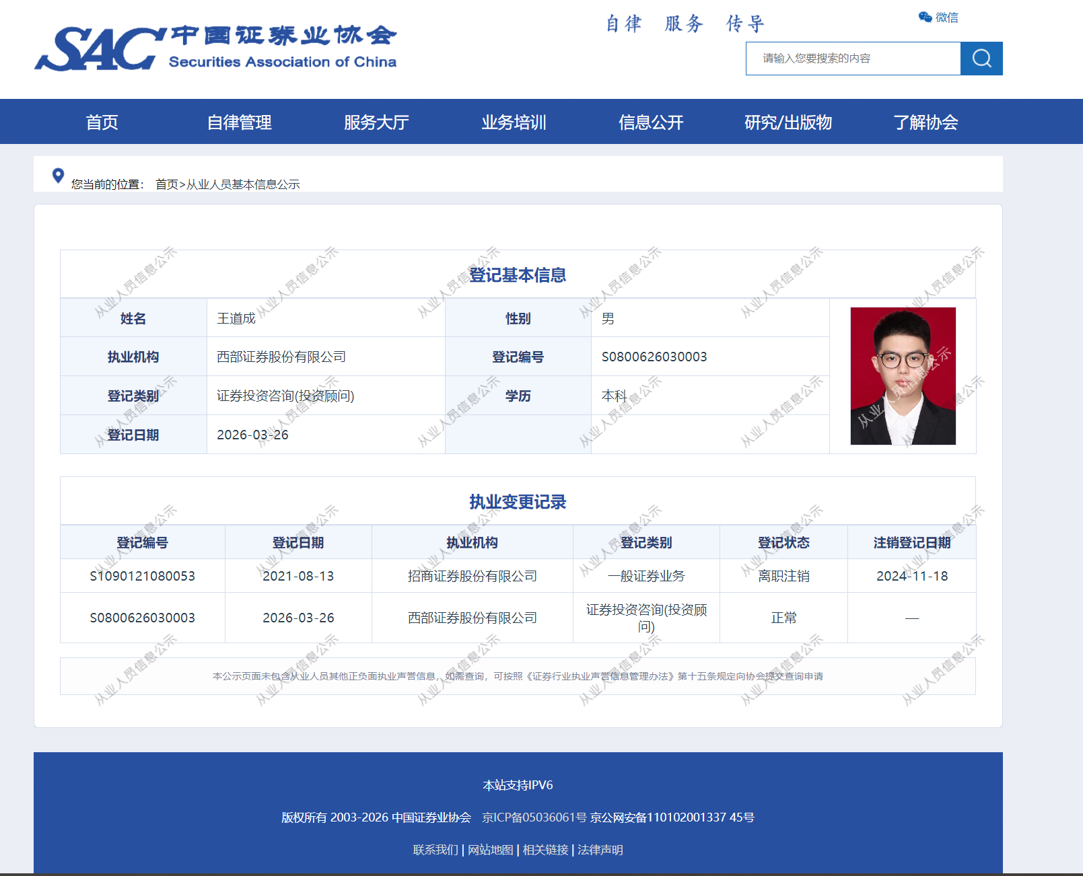Click the SAC logo
Screen dimensions: 1083x876
(215, 48)
